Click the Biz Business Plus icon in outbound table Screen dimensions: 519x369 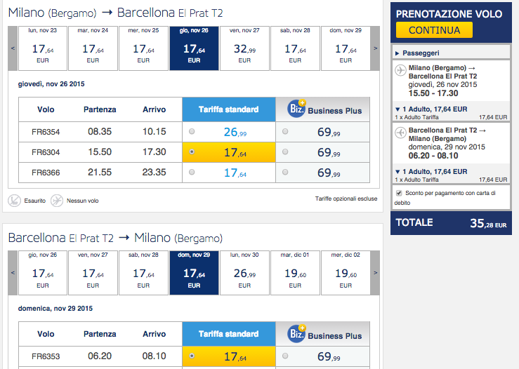click(296, 108)
